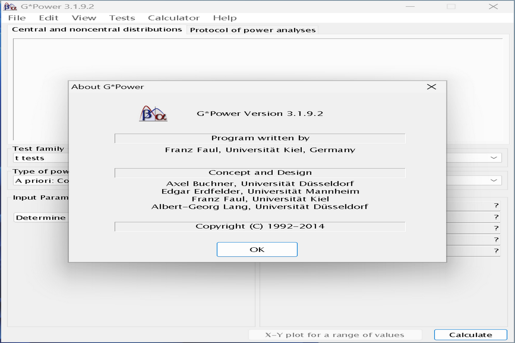
Task: Click the middle question mark help icon
Action: coord(496,228)
